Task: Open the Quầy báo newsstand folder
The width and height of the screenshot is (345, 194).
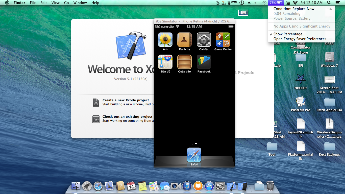Action: (185, 62)
